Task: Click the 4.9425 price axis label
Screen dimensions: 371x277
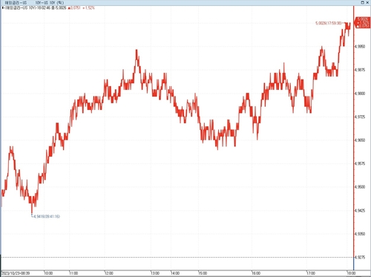Action: 360,210
